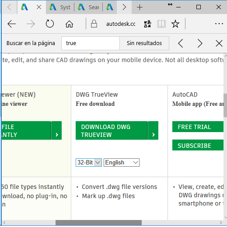Click the 'Sin resultados' status text
227x227 pixels.
[144, 43]
